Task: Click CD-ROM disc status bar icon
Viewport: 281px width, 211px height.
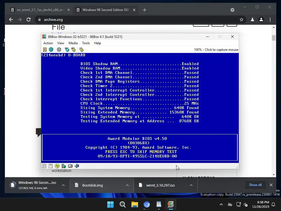Action: point(57,166)
